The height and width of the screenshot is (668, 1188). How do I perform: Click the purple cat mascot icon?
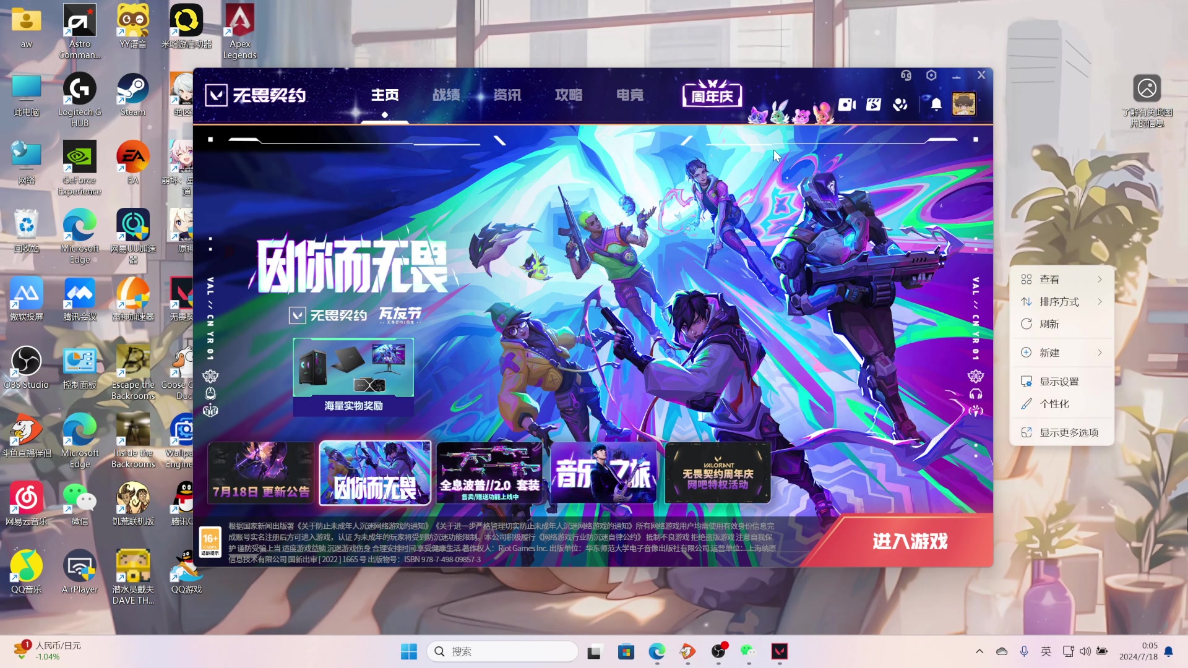click(x=757, y=114)
